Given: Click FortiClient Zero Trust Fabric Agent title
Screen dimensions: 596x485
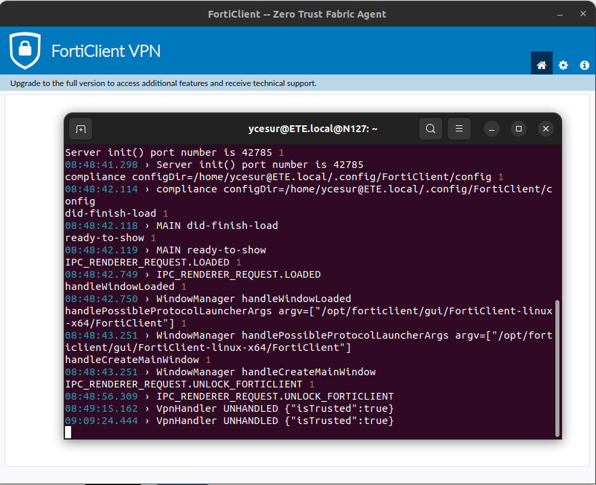Looking at the screenshot, I should [x=297, y=14].
